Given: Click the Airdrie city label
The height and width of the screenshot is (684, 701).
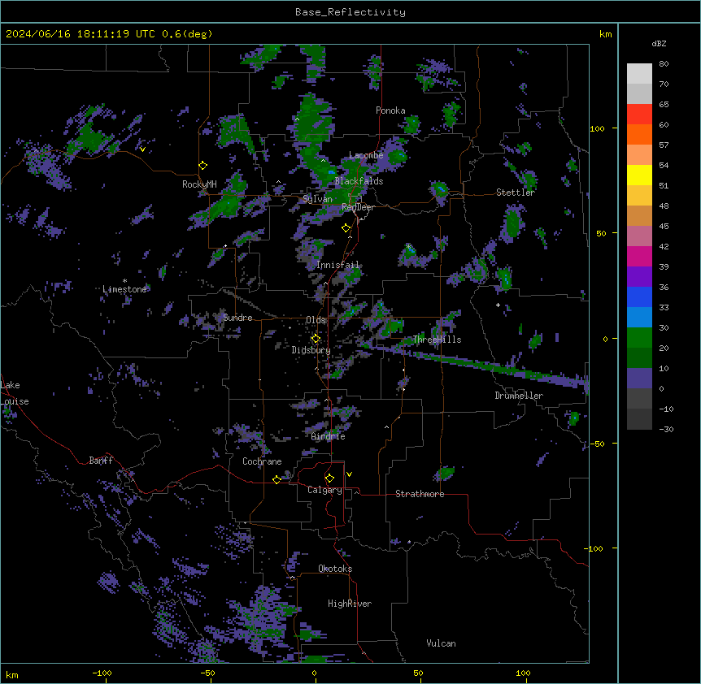Looking at the screenshot, I should tap(329, 436).
